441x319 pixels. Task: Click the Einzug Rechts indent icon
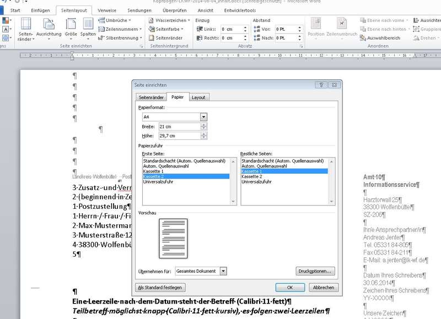pos(200,37)
